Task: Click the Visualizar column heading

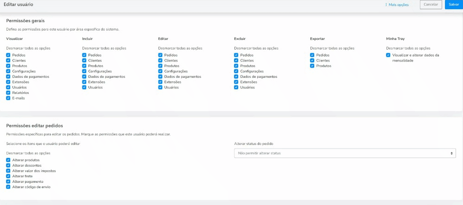Action: click(14, 39)
